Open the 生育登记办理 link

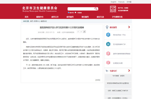tap(118, 63)
